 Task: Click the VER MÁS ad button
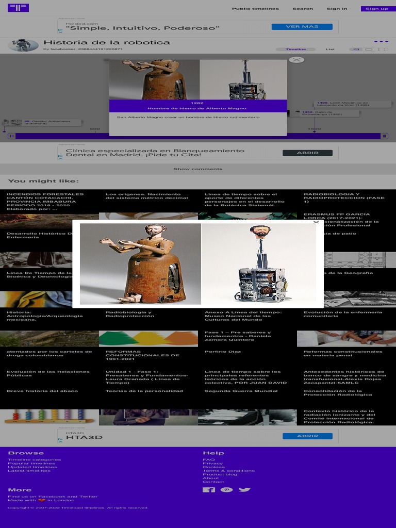coord(302,27)
